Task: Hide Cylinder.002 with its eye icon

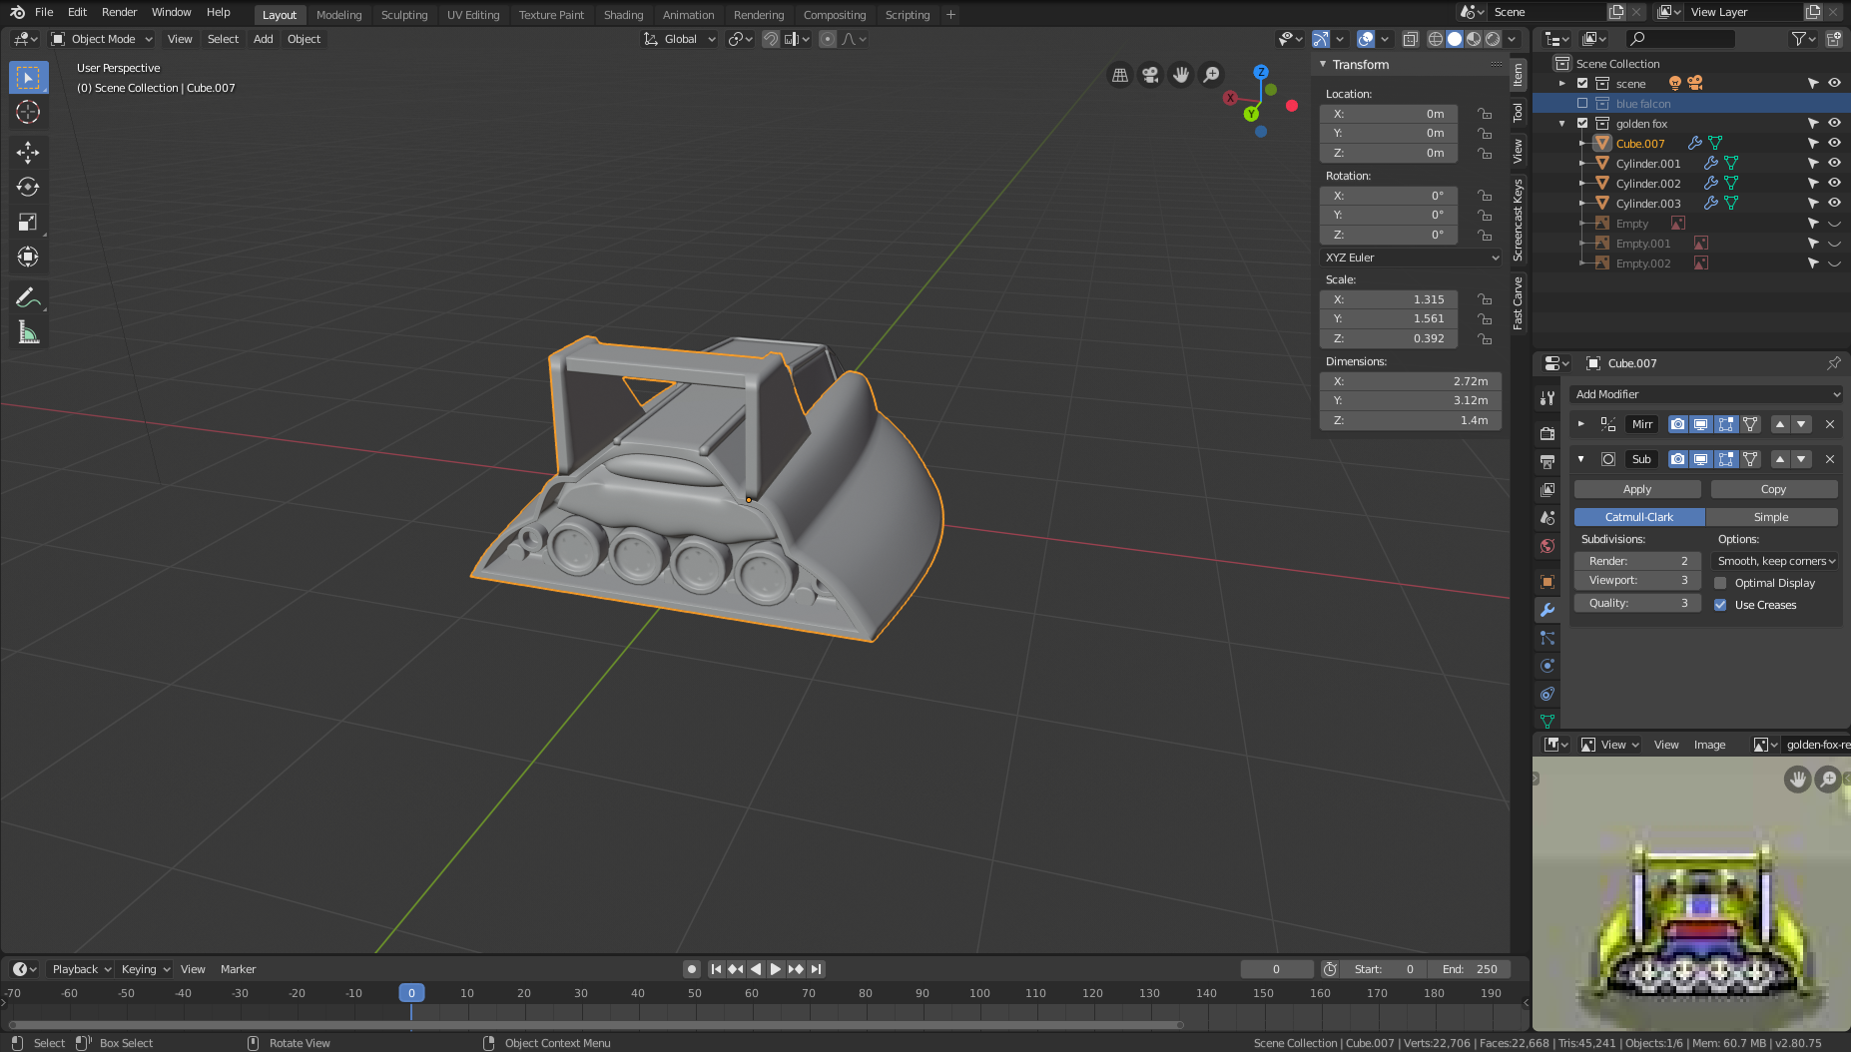Action: click(x=1834, y=184)
